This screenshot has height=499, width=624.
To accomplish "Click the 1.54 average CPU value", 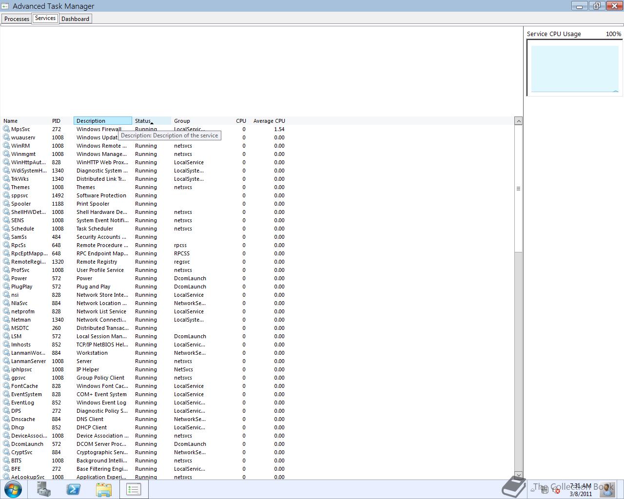I will coord(279,129).
